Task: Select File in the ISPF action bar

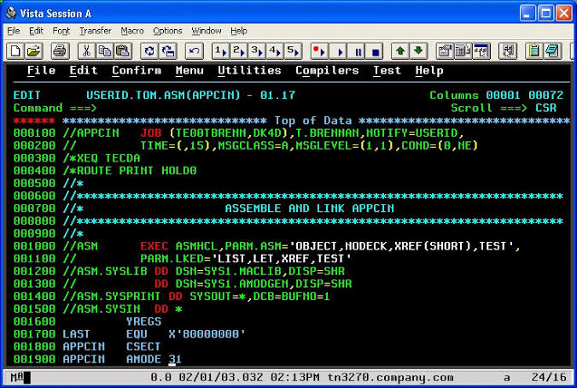Action: pos(41,70)
